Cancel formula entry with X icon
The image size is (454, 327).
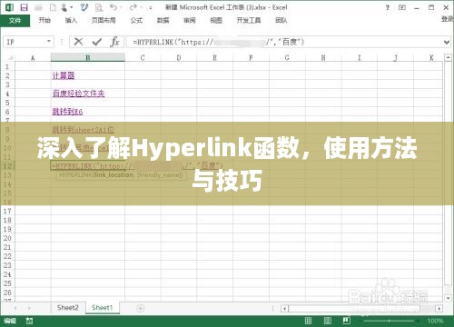(x=78, y=42)
